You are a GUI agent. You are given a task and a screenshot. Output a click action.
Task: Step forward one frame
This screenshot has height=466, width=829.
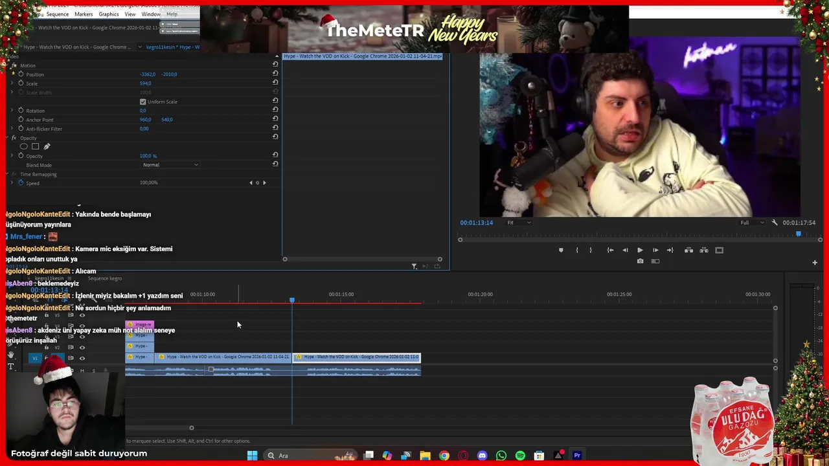pos(655,250)
